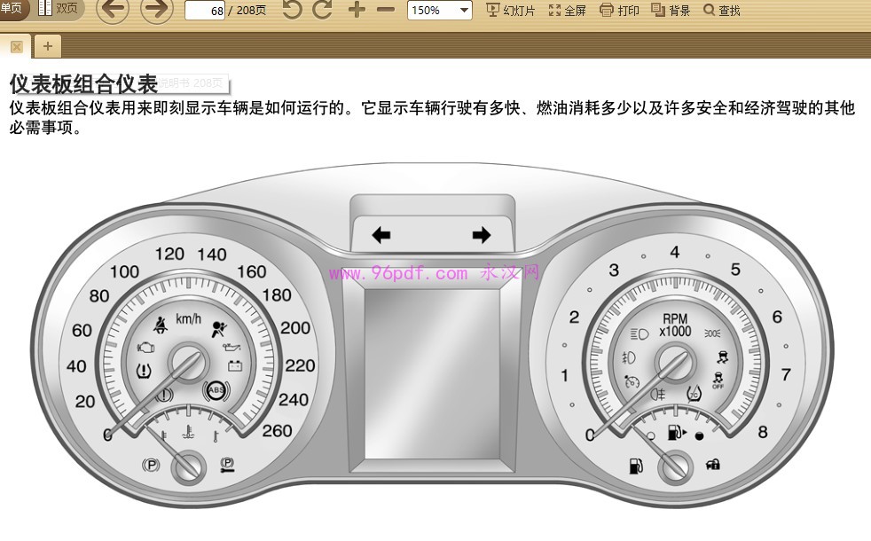871x541 pixels.
Task: Open the search tool (查找)
Action: [721, 11]
